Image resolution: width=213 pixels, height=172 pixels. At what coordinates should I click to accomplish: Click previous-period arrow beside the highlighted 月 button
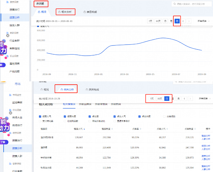(x=184, y=21)
